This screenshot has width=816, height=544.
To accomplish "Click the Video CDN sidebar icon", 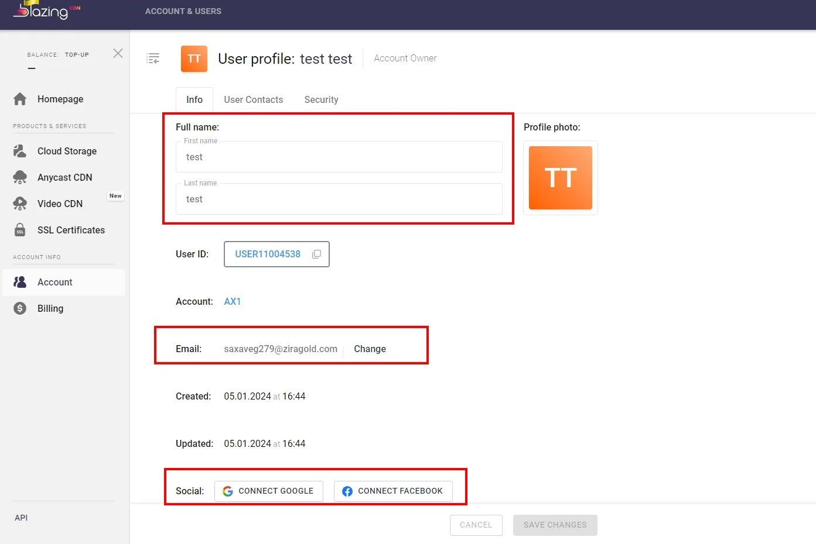I will pyautogui.click(x=20, y=204).
